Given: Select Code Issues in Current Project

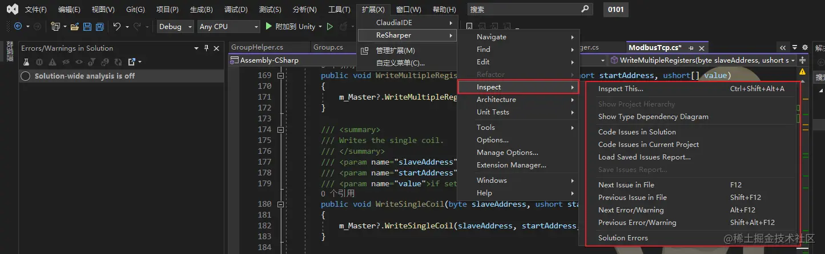Looking at the screenshot, I should pos(692,145).
